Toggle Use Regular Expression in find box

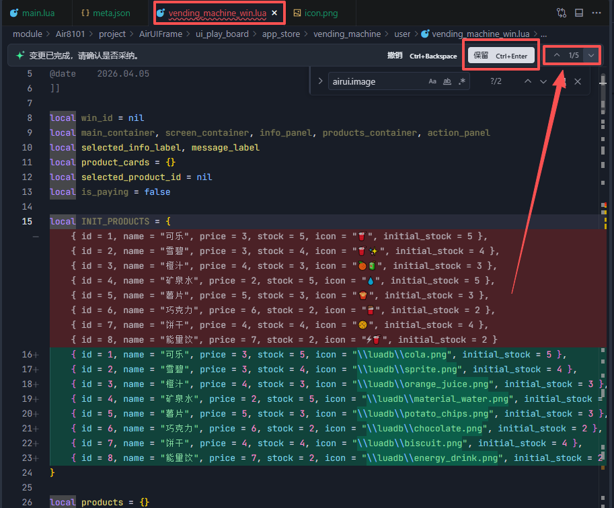pos(462,81)
